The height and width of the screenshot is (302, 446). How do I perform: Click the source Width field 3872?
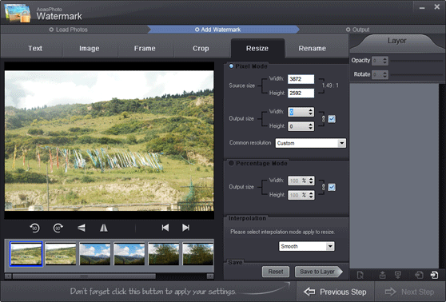[301, 79]
